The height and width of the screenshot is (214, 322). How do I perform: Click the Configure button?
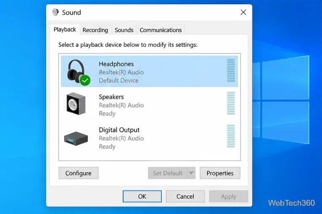tap(78, 173)
